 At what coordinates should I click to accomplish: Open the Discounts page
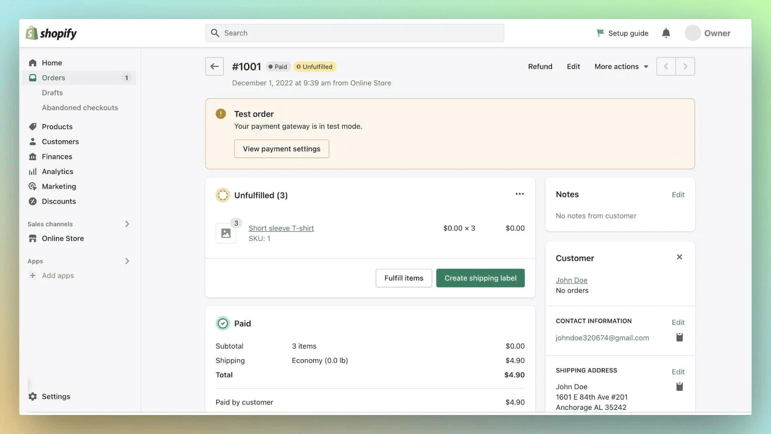point(59,201)
